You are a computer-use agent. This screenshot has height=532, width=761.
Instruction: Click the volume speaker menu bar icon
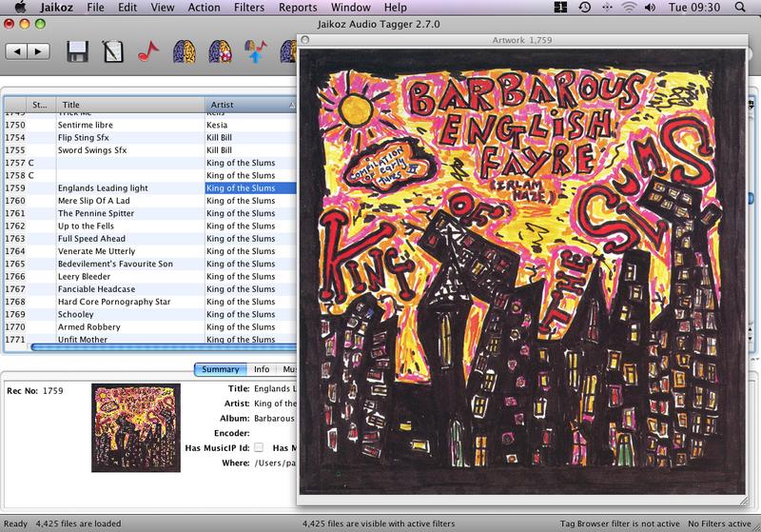650,7
